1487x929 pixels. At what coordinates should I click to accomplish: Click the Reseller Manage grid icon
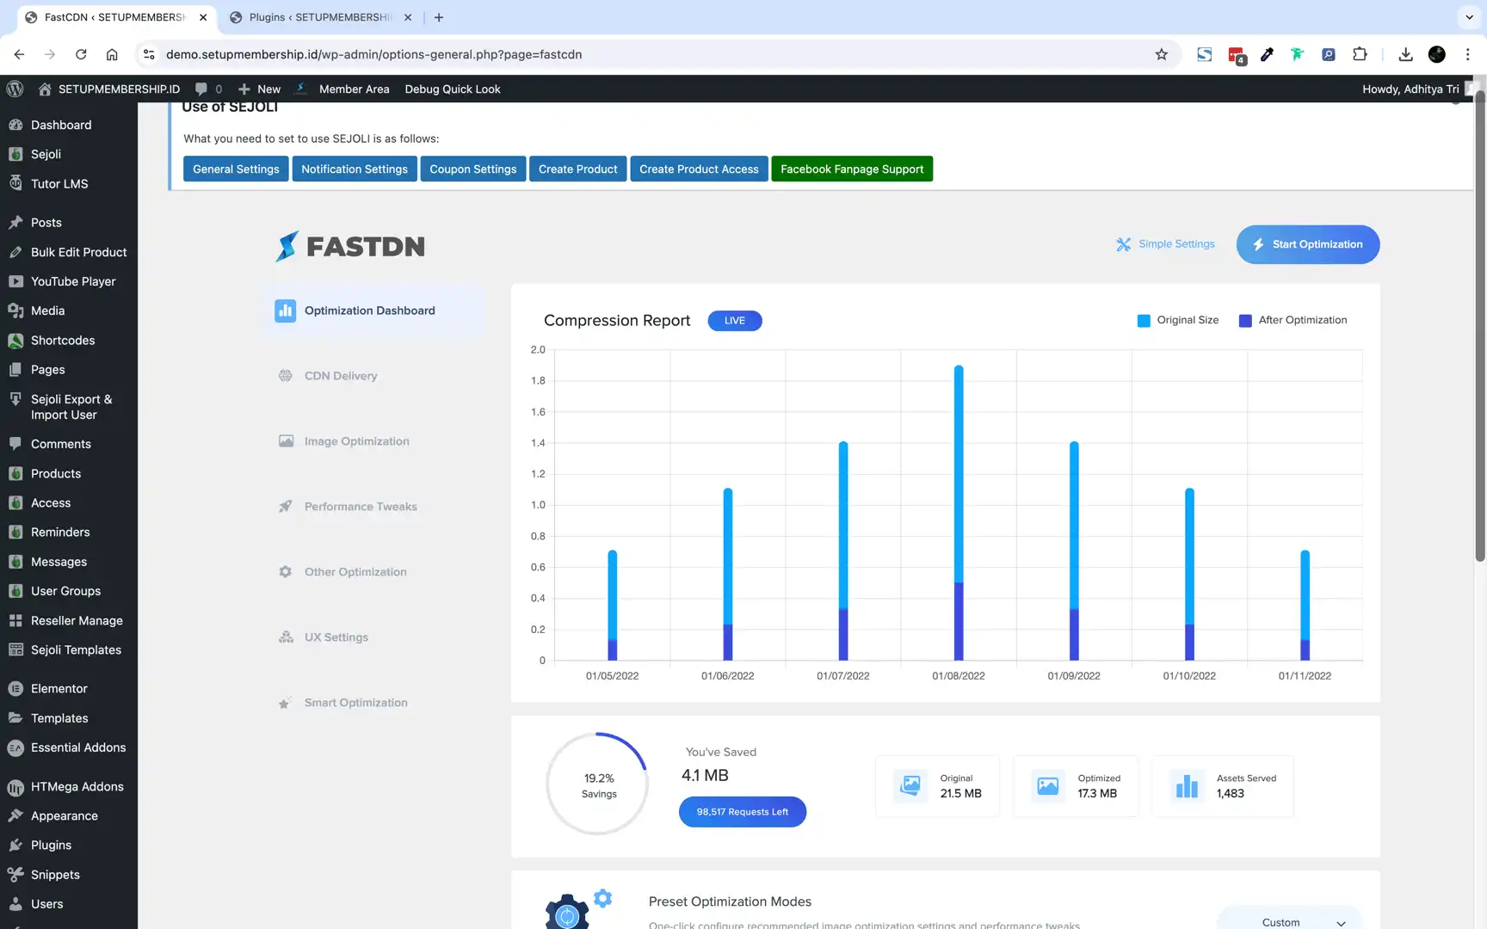tap(15, 620)
